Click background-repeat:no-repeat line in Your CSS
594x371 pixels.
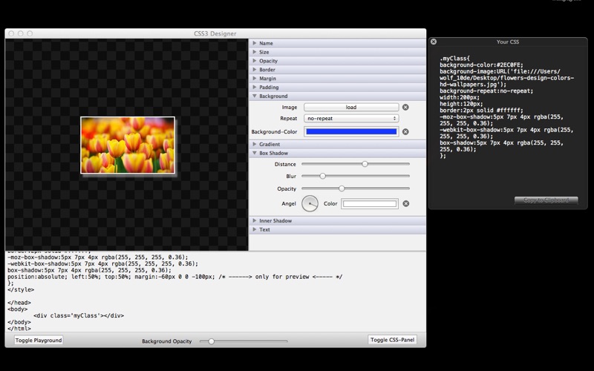486,91
